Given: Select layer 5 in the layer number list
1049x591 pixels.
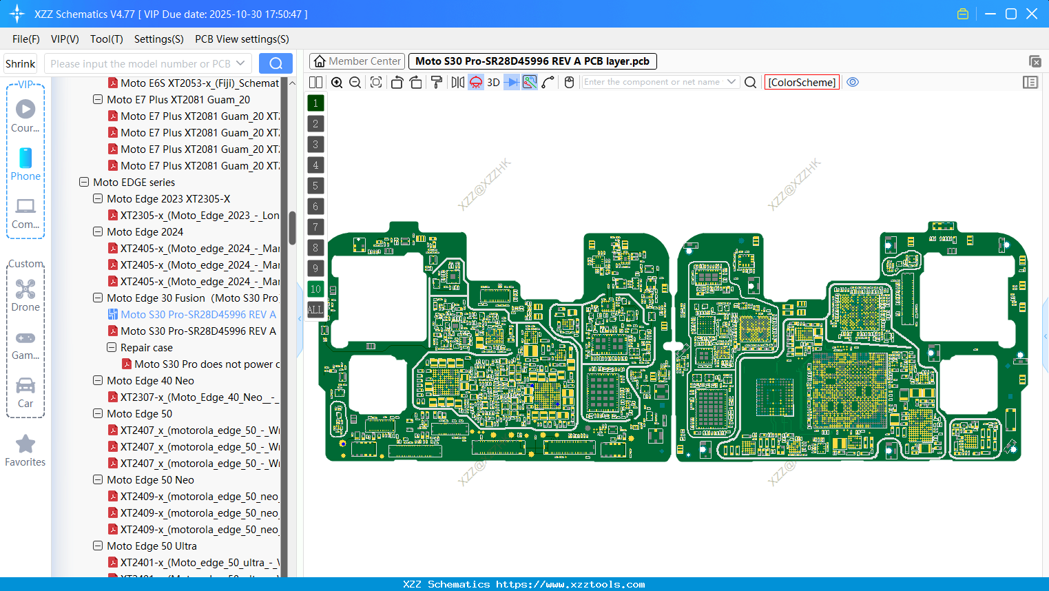Looking at the screenshot, I should (x=315, y=185).
